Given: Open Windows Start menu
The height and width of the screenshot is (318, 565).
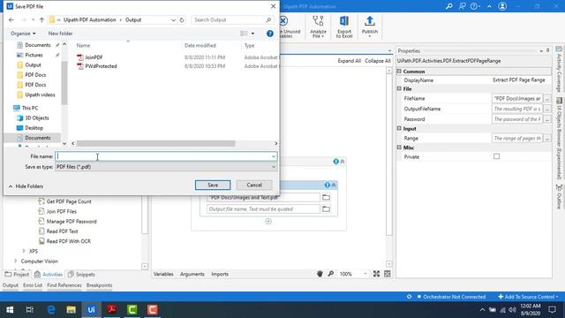Looking at the screenshot, I should click(10, 310).
